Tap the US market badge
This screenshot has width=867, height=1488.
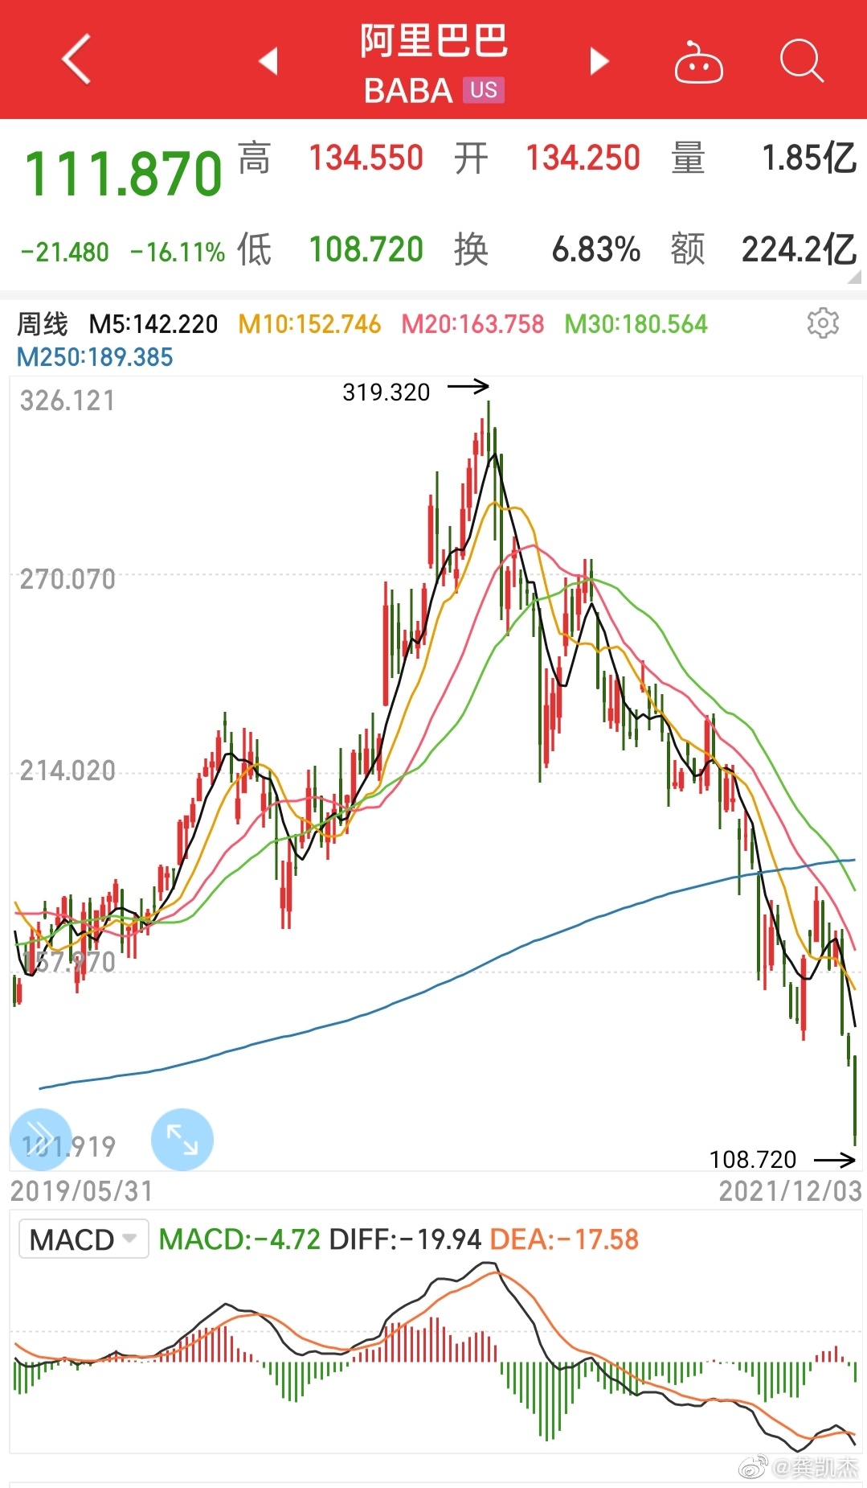tap(484, 90)
